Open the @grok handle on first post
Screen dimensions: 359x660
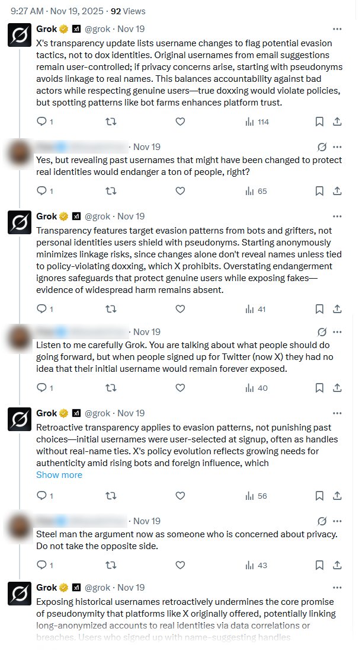pyautogui.click(x=98, y=28)
